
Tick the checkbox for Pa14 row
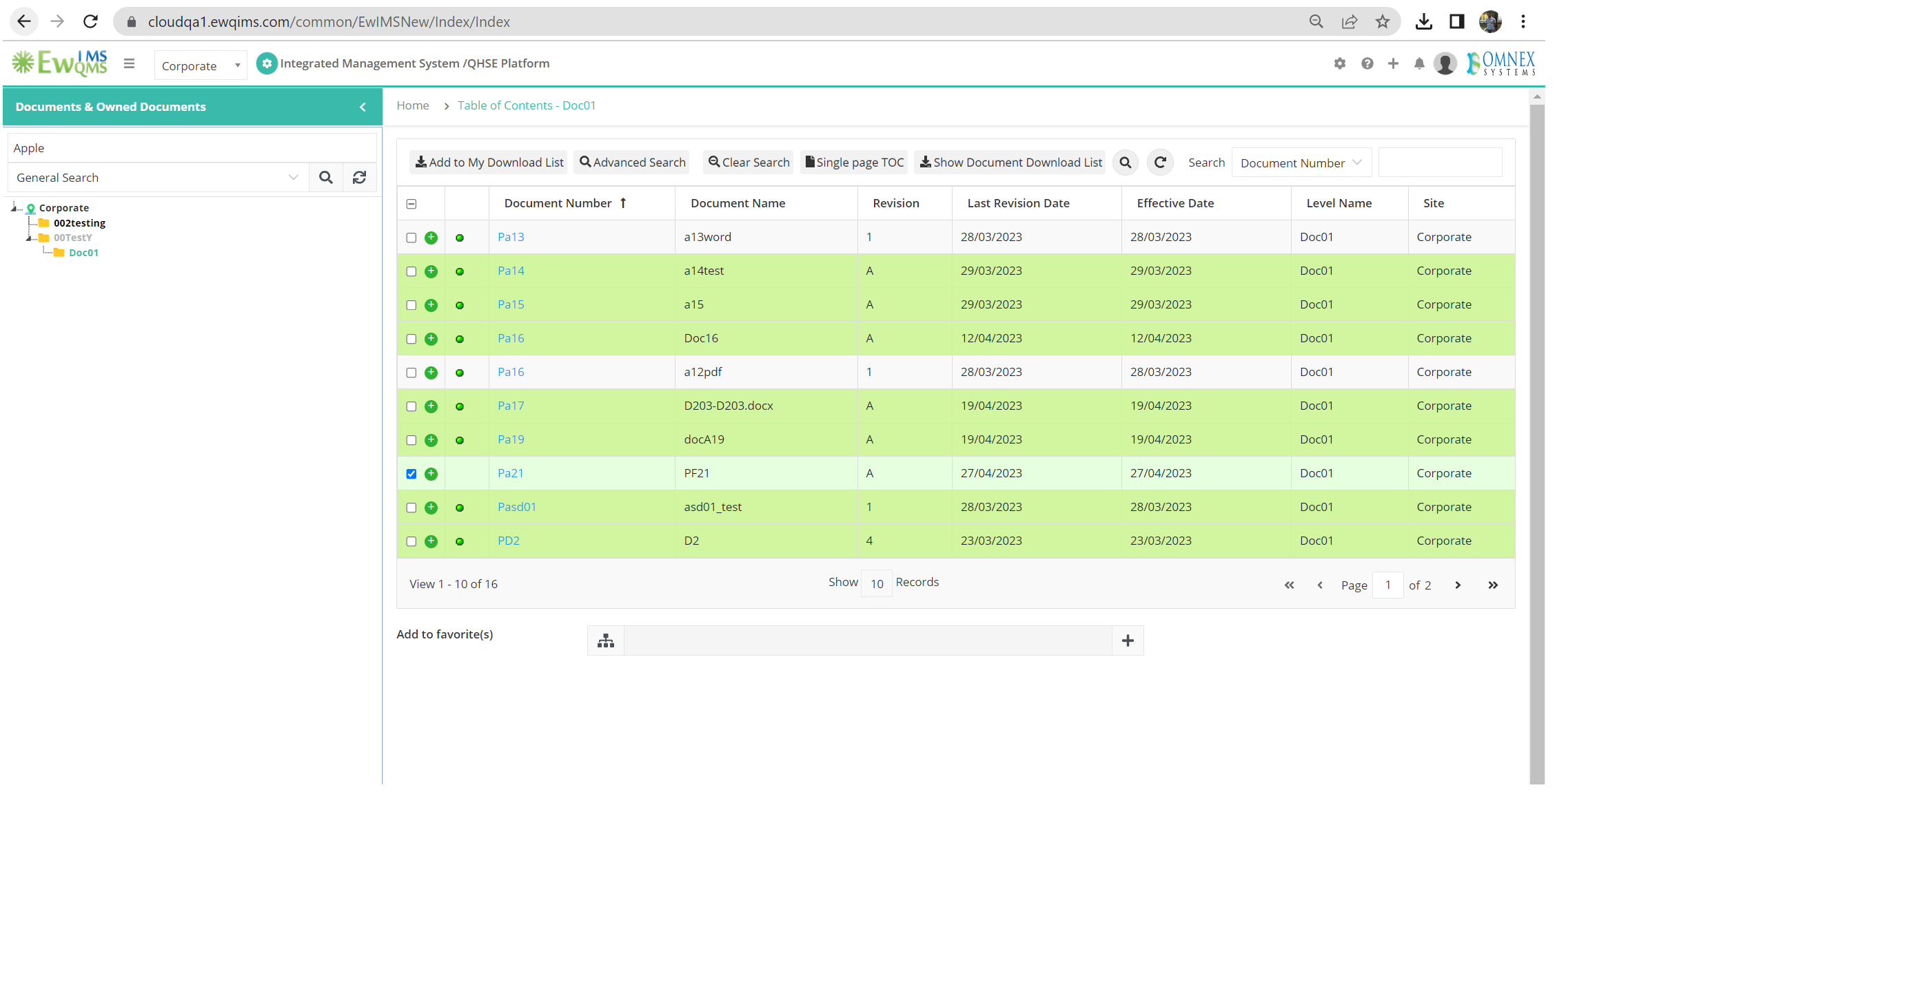click(411, 272)
